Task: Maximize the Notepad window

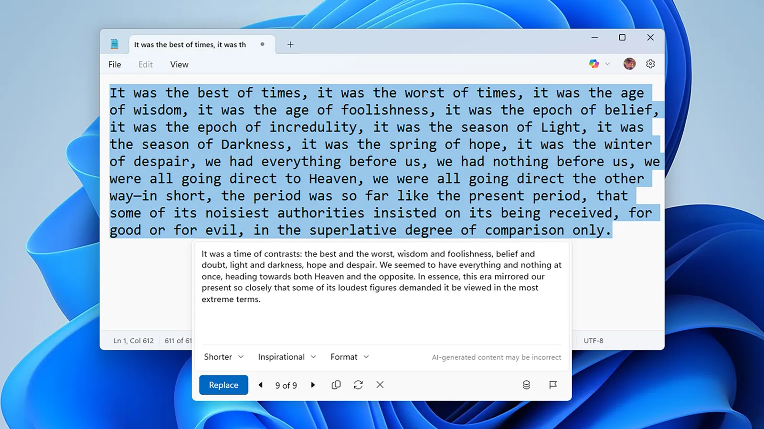Action: (x=622, y=38)
